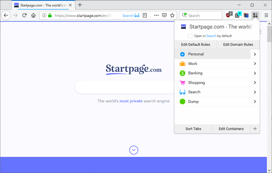This screenshot has height=173, width=272.
Task: Open a tab in the Banking container
Action: (212, 73)
